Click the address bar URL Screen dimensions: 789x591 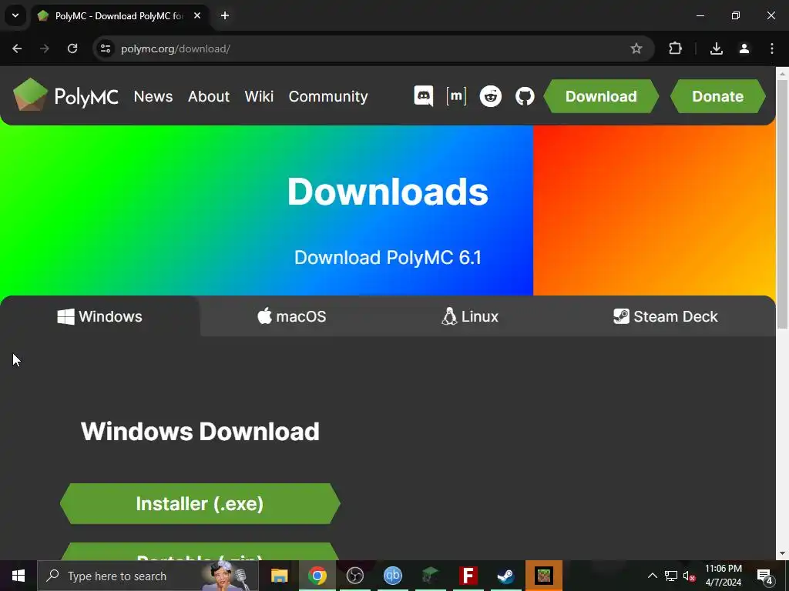pyautogui.click(x=176, y=48)
